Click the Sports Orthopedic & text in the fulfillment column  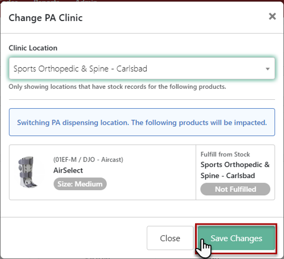(x=235, y=165)
